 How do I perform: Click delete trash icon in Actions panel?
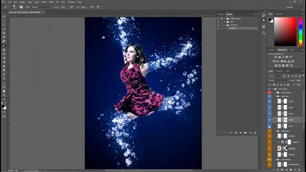tap(255, 133)
